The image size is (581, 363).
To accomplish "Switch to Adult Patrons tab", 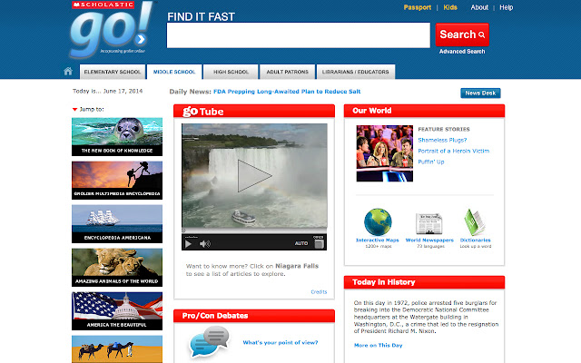I will point(287,72).
